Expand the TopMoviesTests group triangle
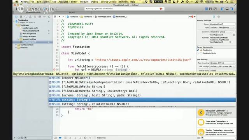 (16, 45)
